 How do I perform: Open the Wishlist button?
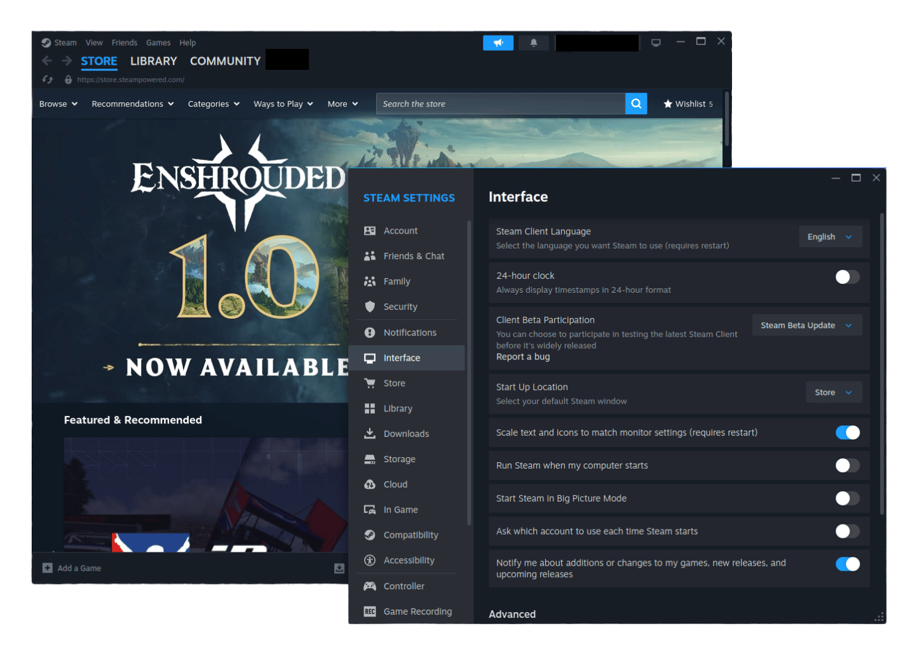coord(688,103)
